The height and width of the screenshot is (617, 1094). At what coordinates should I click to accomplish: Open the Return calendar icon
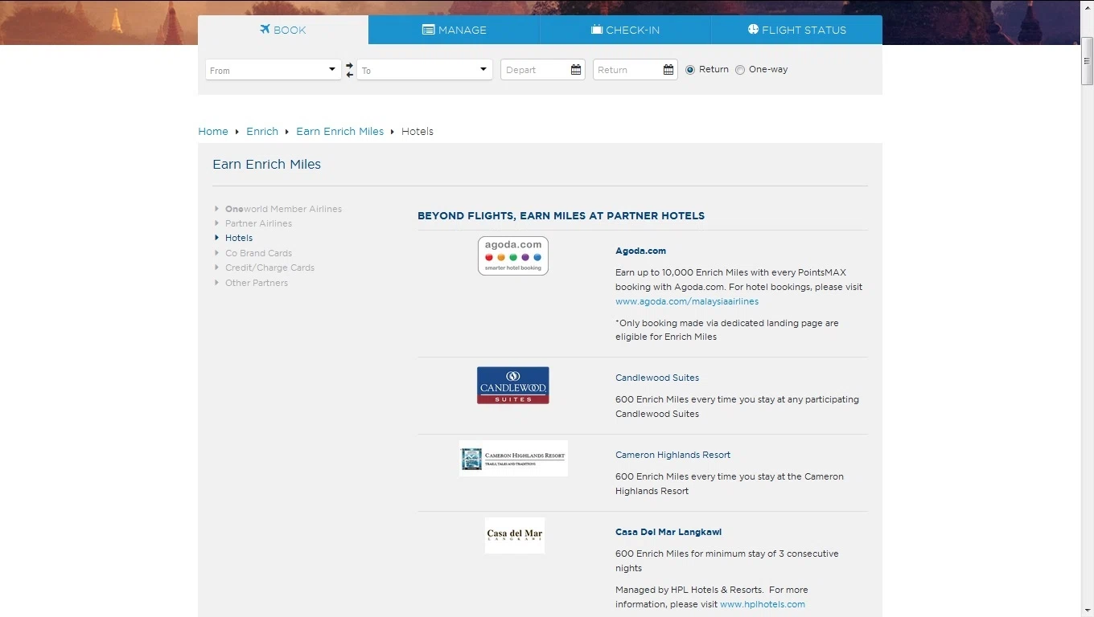(668, 70)
